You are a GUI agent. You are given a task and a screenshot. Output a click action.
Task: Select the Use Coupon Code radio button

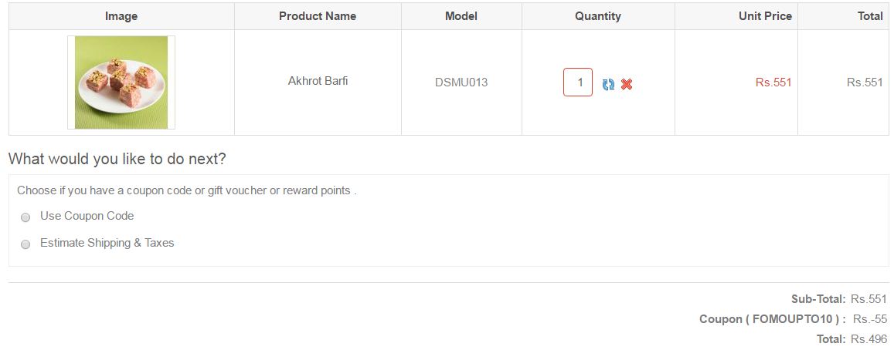click(x=25, y=217)
